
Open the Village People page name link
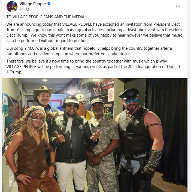32,4
